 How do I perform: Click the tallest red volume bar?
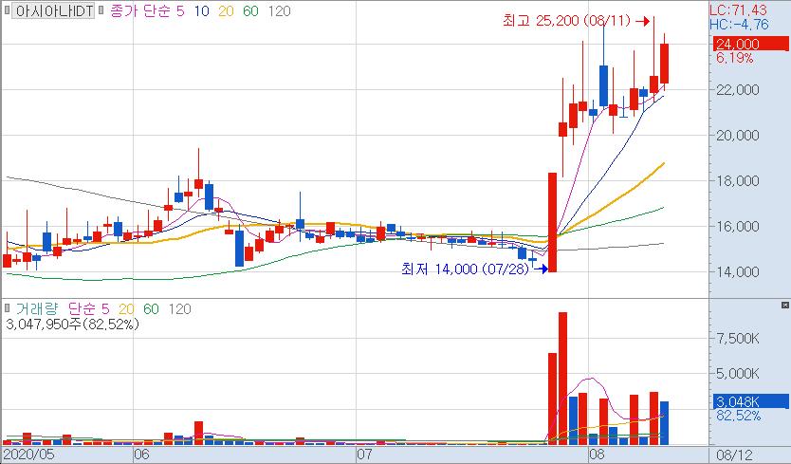pos(562,379)
